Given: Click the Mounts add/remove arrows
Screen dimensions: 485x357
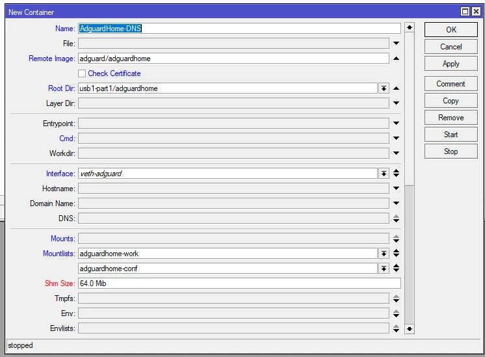Looking at the screenshot, I should tap(396, 239).
